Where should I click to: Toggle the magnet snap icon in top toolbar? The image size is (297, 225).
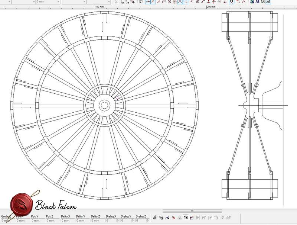(x=232, y=2)
